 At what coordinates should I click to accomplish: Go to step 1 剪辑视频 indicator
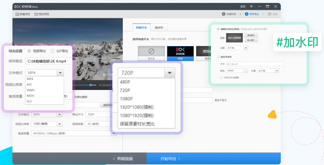tap(229, 14)
